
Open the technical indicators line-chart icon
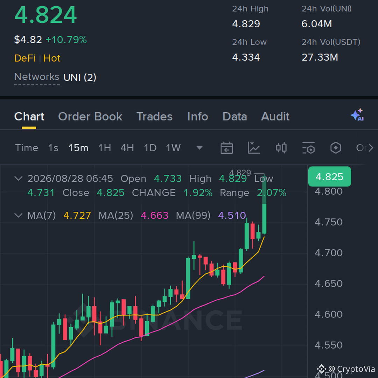tap(254, 148)
